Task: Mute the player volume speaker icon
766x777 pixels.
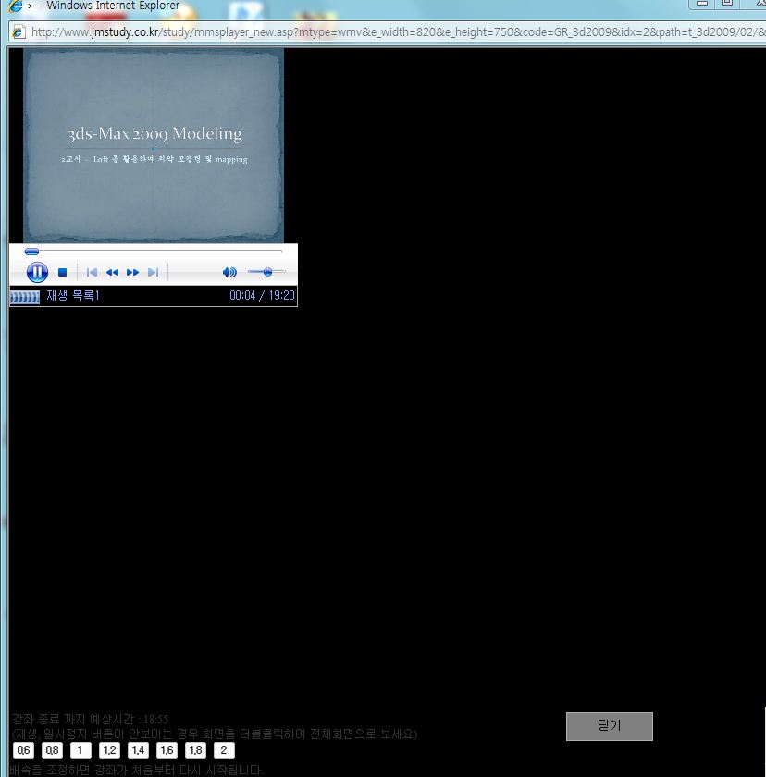Action: [229, 272]
